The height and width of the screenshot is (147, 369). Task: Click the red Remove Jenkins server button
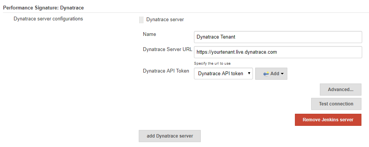click(x=328, y=120)
